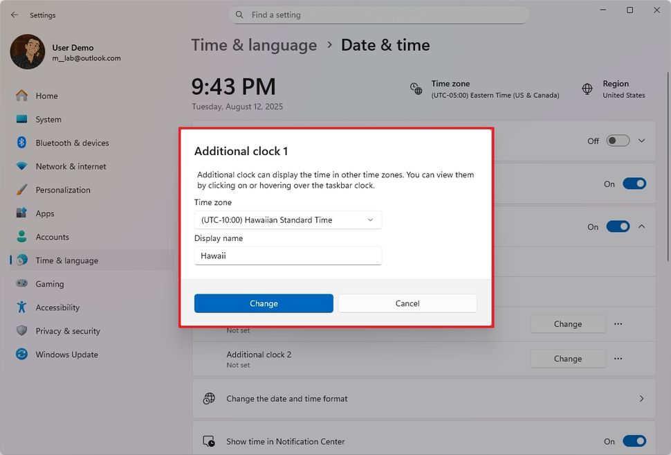Click the back arrow near Settings title

point(14,15)
